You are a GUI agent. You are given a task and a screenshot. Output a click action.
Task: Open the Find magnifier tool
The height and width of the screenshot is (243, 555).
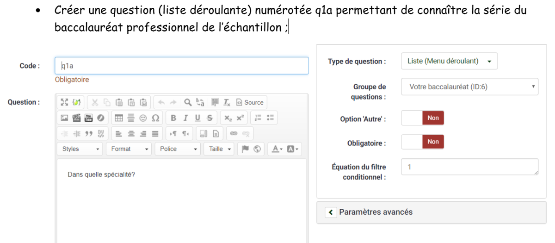(x=188, y=102)
